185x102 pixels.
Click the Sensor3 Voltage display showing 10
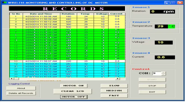point(164,42)
